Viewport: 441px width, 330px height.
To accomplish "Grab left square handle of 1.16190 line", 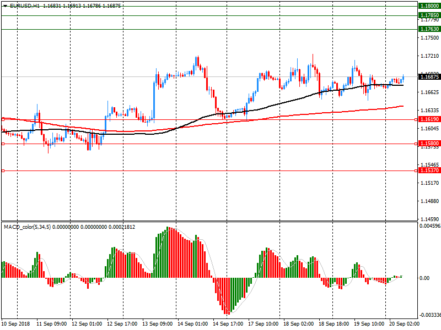I will (3, 119).
